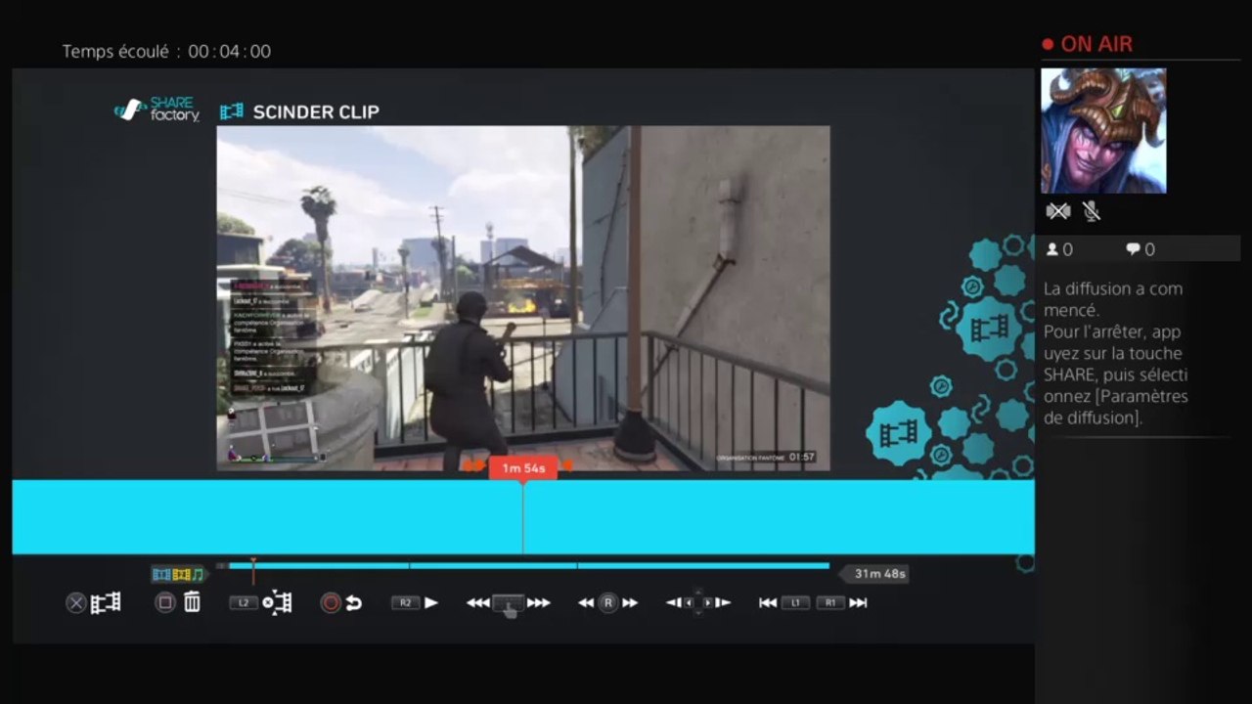Click the camera-off crossed icon
This screenshot has height=704, width=1252.
[x=1058, y=211]
